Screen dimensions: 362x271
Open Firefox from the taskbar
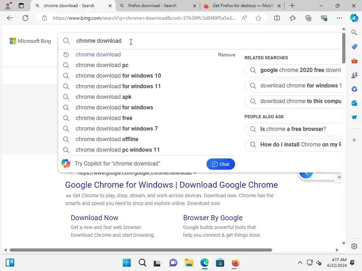[235, 263]
